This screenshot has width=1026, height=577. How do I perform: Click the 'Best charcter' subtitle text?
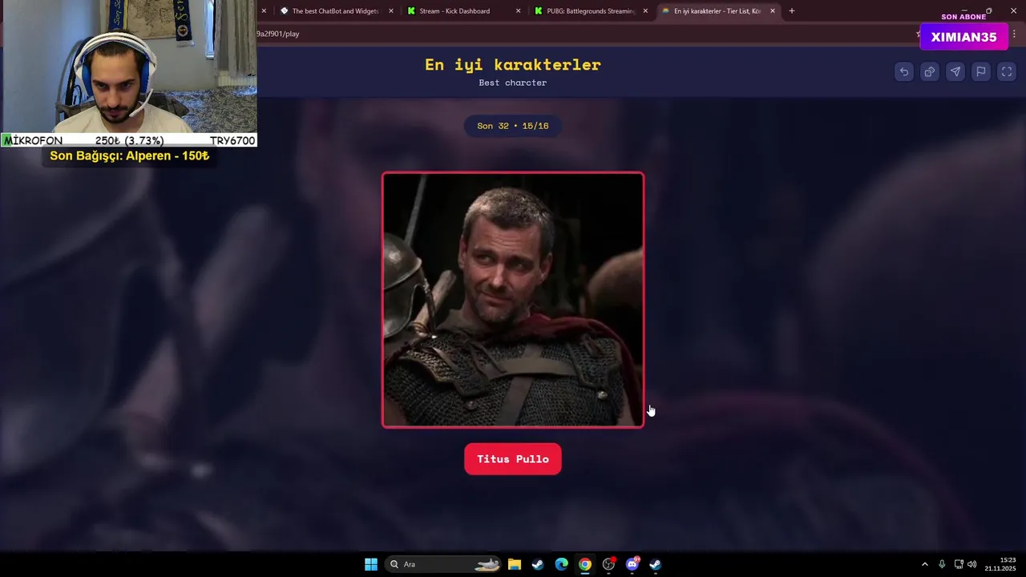[x=513, y=83]
